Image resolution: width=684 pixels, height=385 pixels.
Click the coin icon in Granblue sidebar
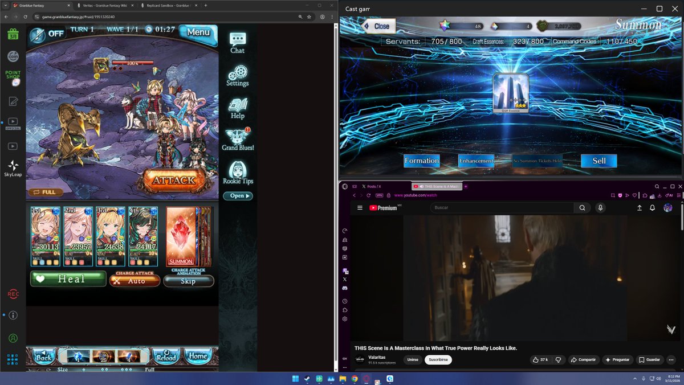(13, 56)
